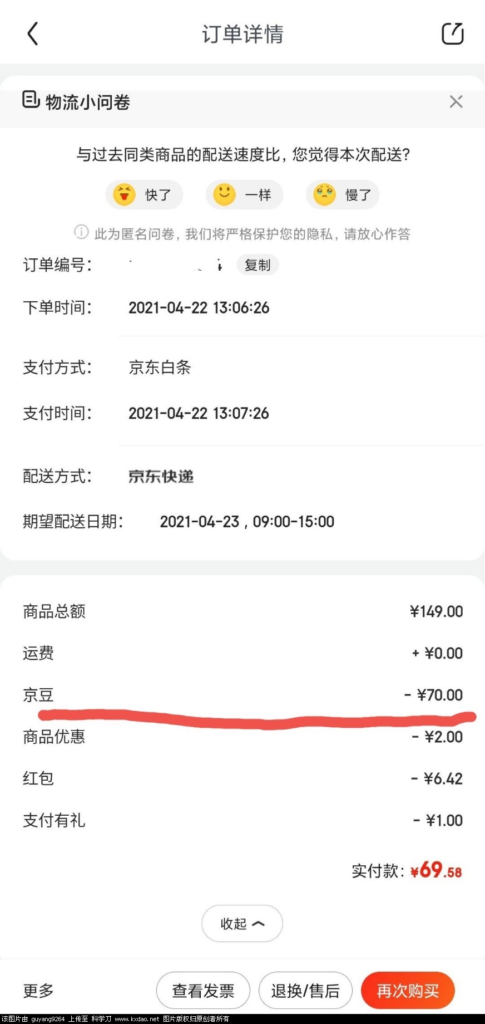Close the logistics survey banner

click(x=456, y=101)
